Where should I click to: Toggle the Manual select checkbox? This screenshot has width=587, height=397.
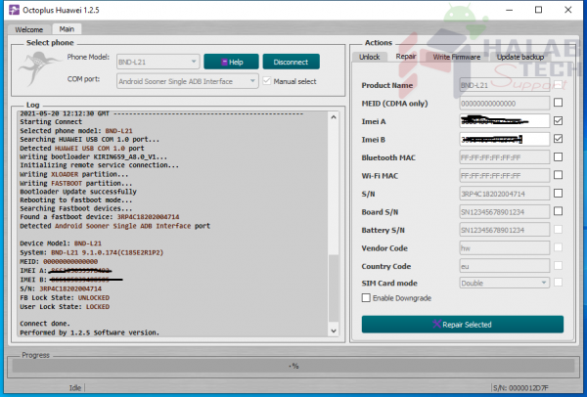coord(266,81)
